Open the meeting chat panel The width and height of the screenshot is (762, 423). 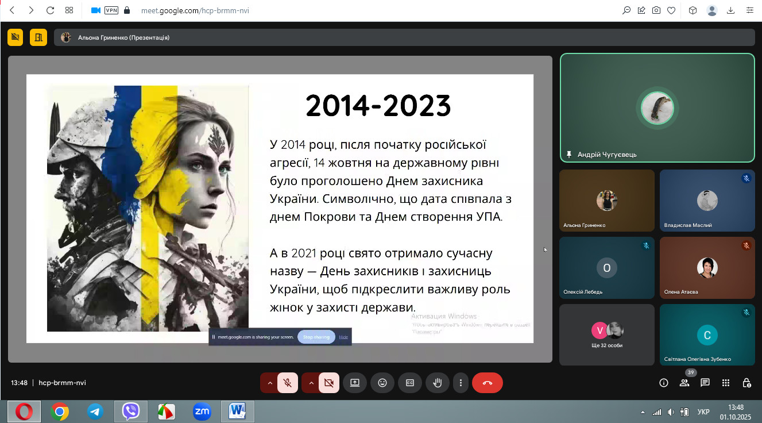click(x=705, y=383)
